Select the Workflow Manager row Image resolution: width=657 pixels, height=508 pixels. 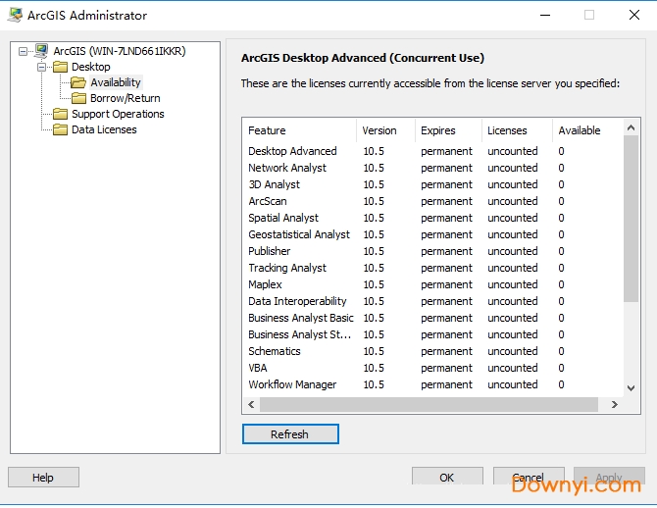tap(432, 384)
